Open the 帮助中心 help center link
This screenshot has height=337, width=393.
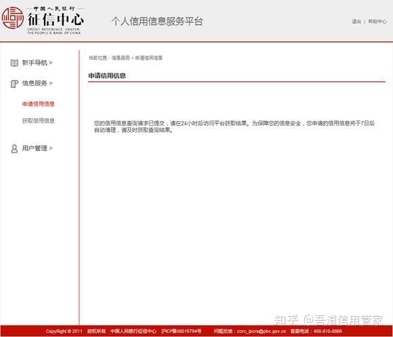(x=377, y=22)
